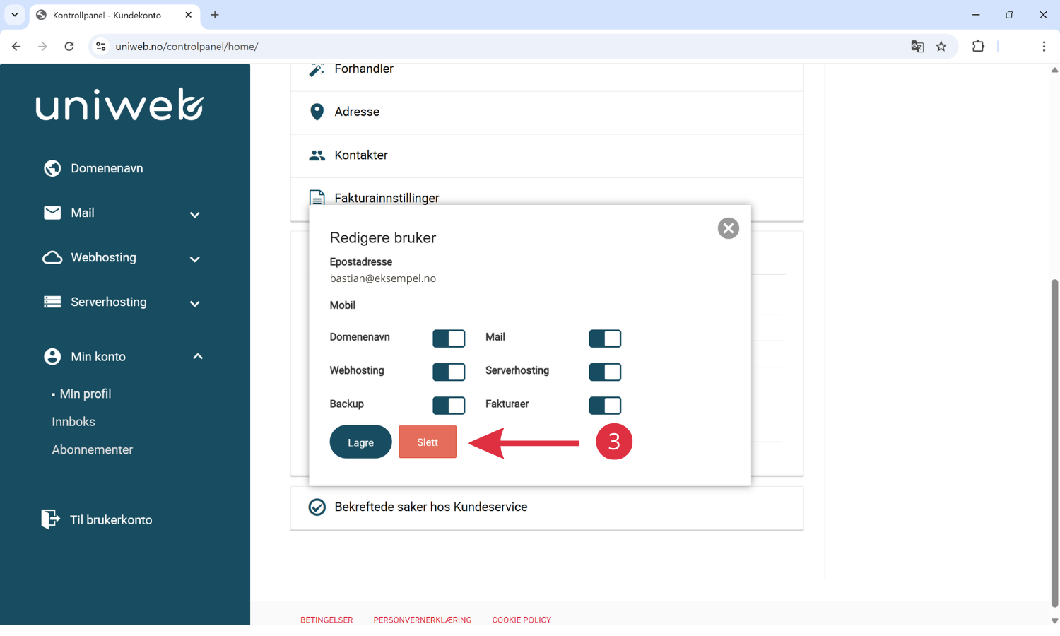
Task: Open the site information icon in address bar
Action: [101, 47]
